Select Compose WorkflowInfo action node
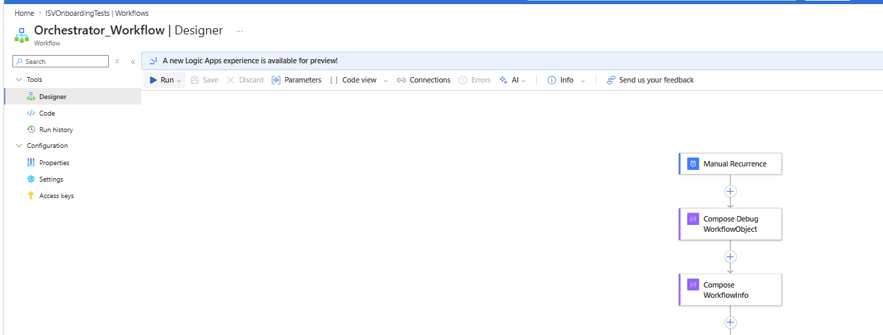The image size is (883, 335). coord(731,290)
